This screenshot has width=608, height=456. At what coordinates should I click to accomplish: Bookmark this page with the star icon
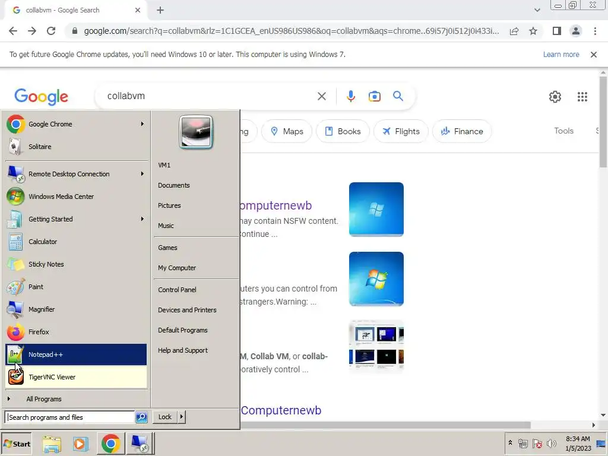[x=533, y=31]
